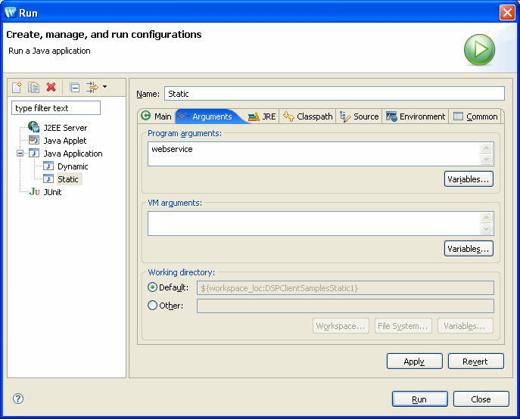The image size is (520, 419).
Task: Click the Duplicate configuration icon
Action: 33,87
